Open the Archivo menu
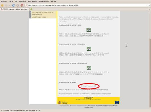The width and height of the screenshot is (151, 112). click(x=4, y=1)
